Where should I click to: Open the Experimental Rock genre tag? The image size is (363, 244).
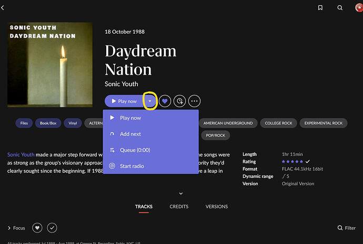pos(324,123)
